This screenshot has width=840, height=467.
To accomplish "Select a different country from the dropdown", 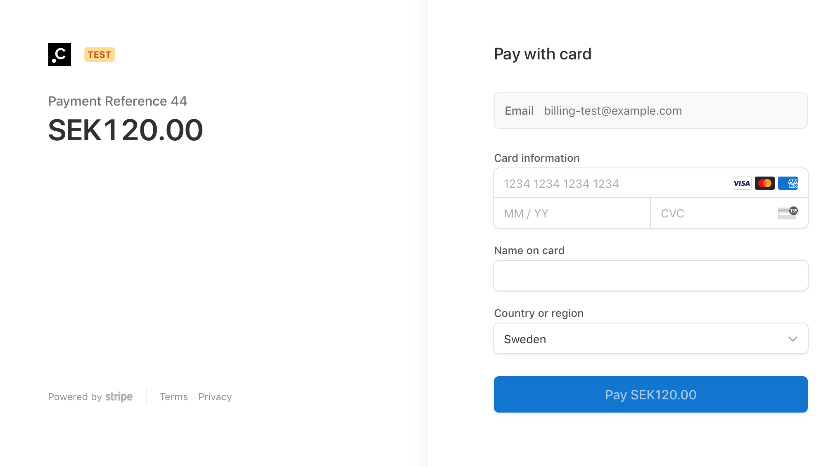I will (x=650, y=338).
